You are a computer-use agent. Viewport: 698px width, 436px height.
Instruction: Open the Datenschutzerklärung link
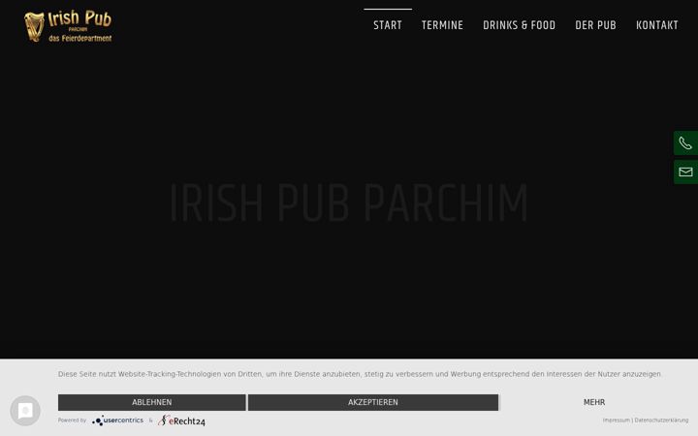(x=661, y=420)
